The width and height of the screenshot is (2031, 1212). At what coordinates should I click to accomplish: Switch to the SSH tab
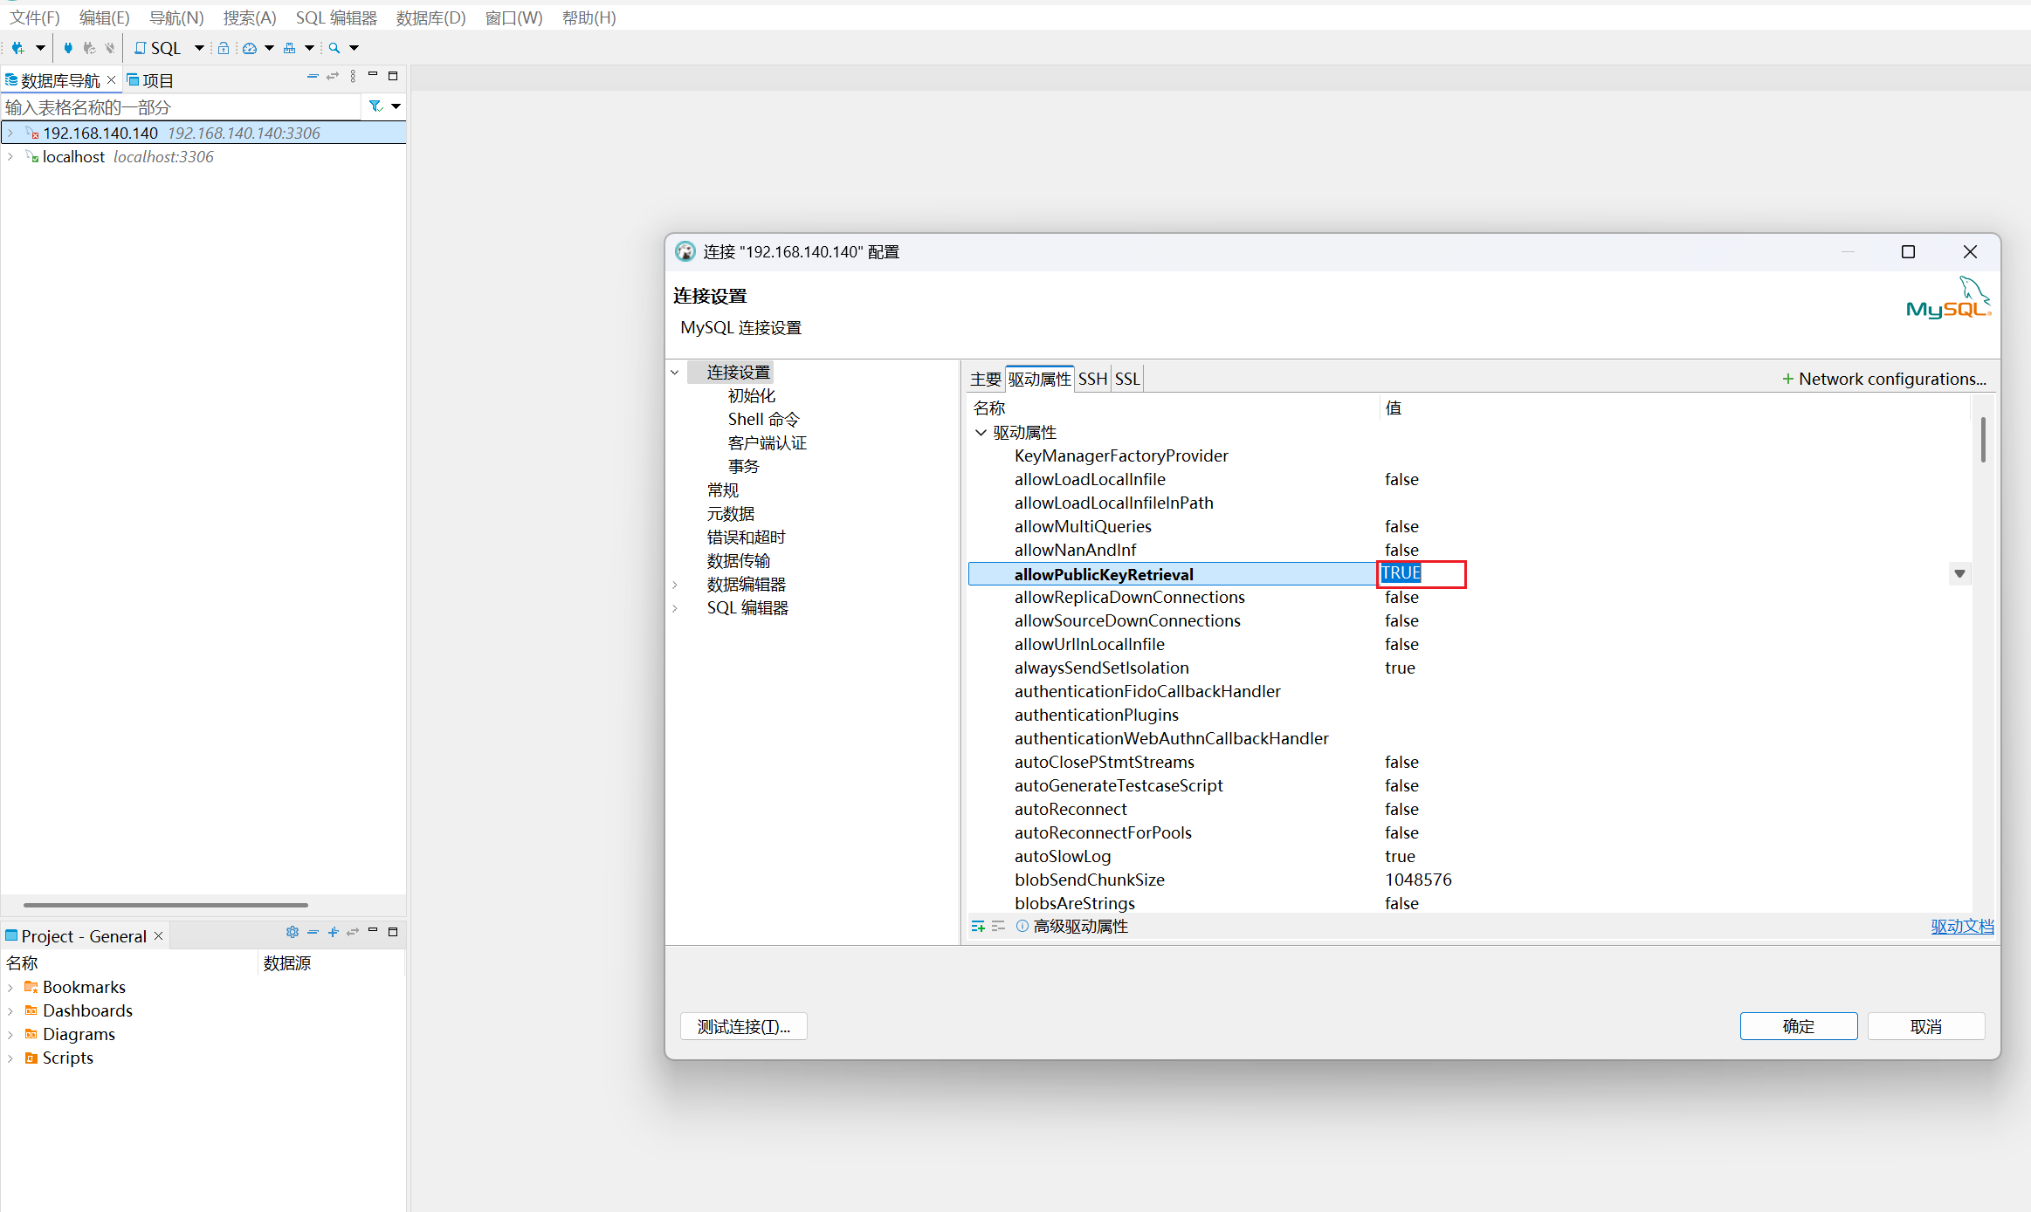[x=1092, y=379]
